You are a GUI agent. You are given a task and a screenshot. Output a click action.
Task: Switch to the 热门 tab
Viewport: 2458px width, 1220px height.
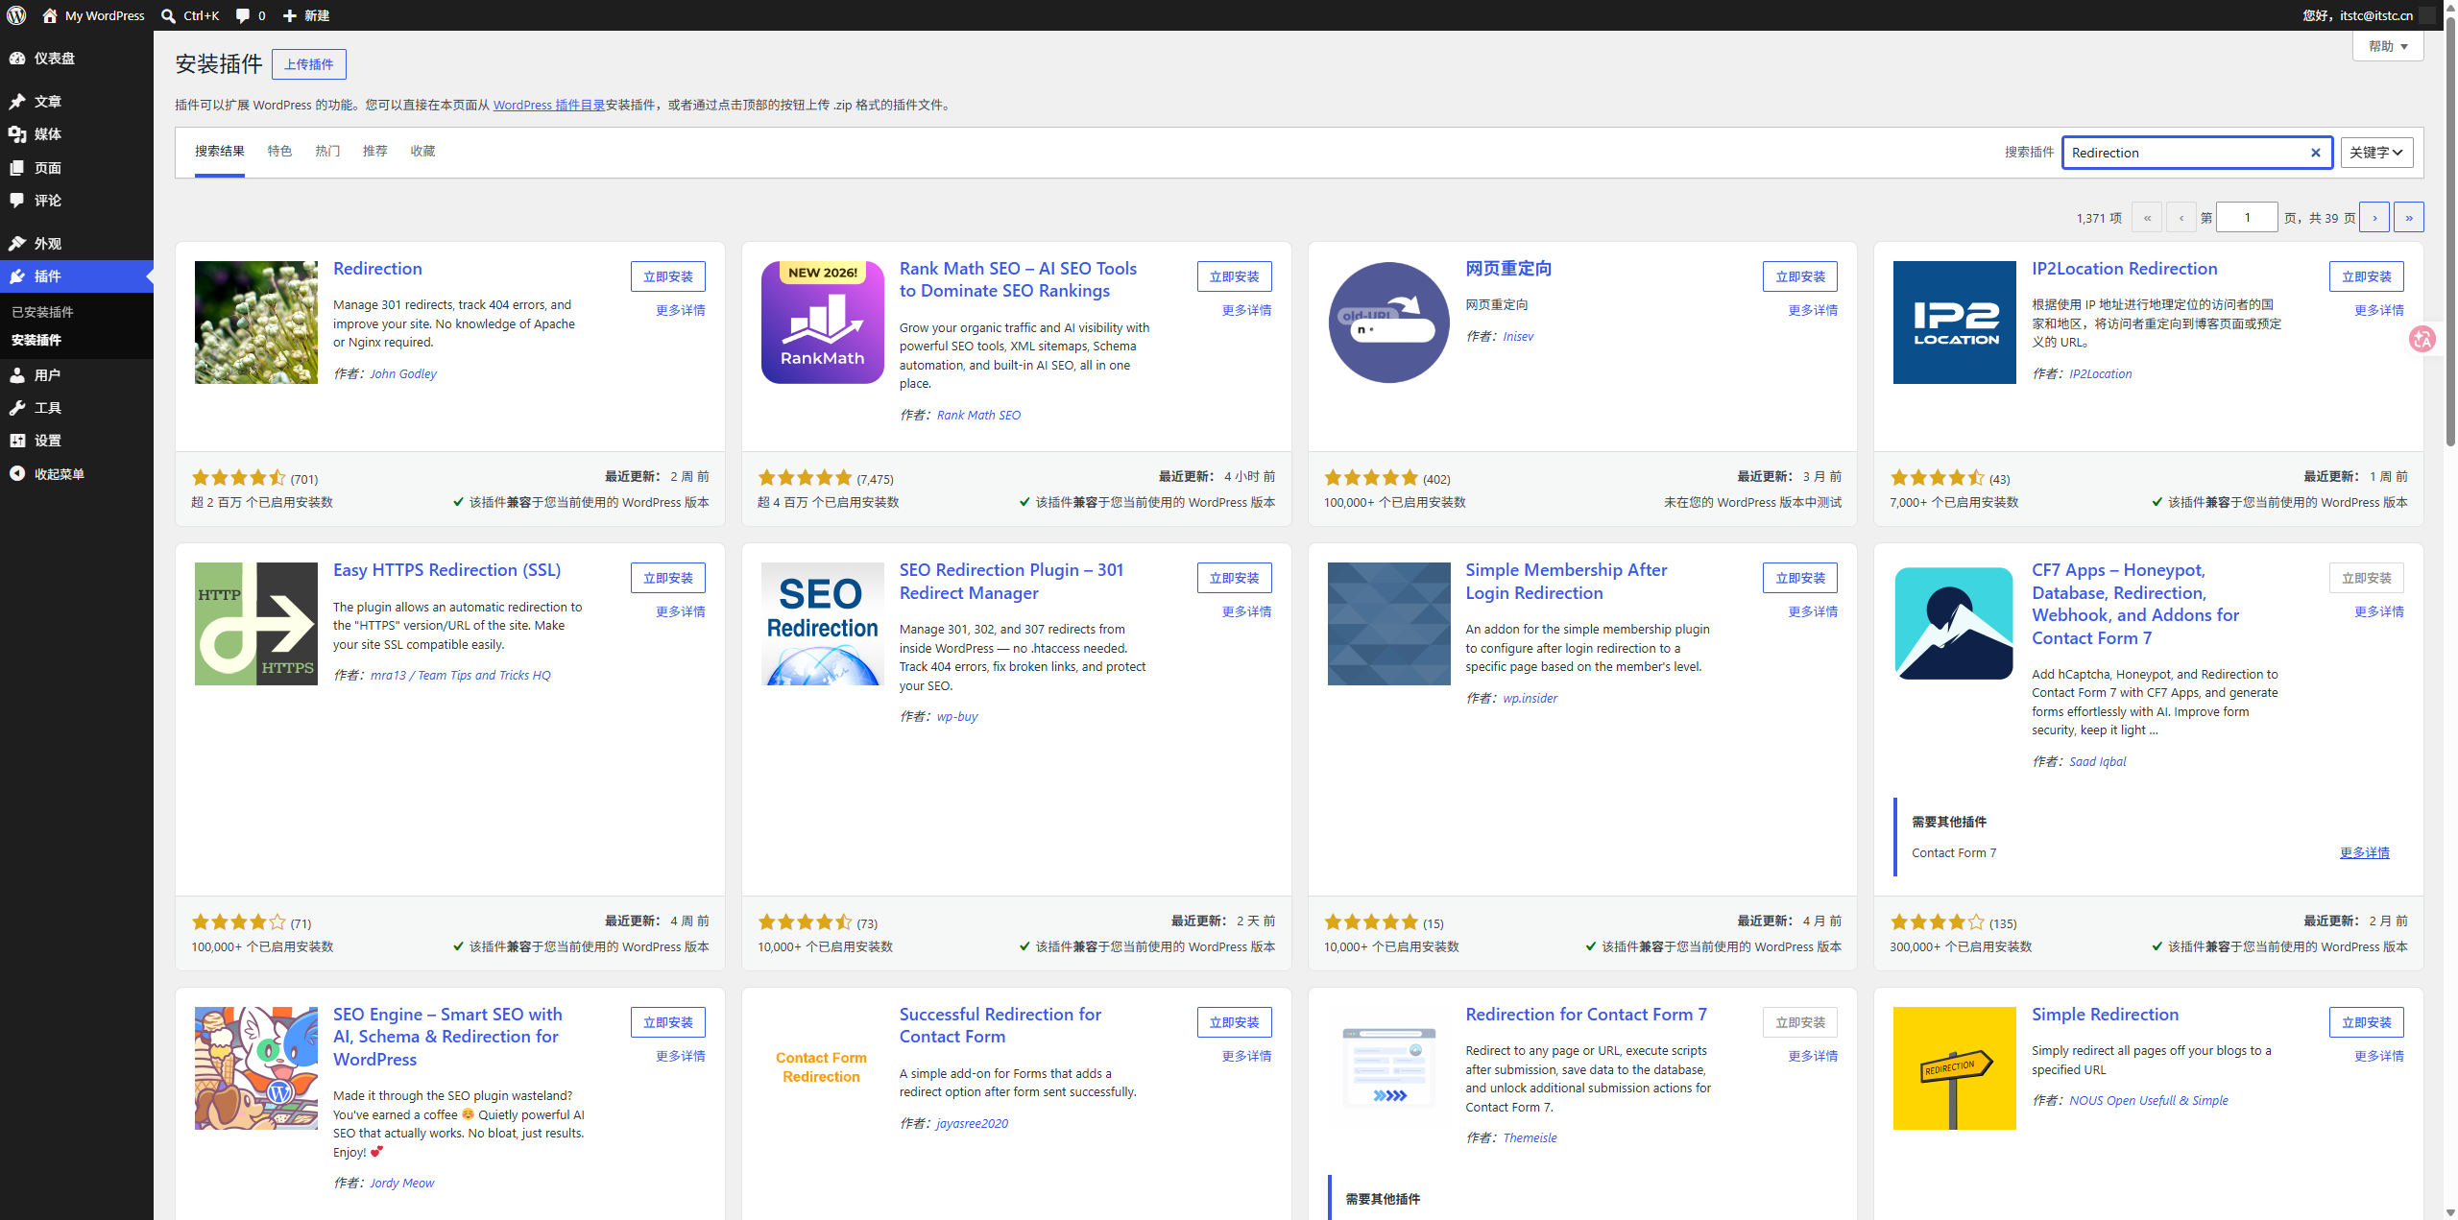327,152
